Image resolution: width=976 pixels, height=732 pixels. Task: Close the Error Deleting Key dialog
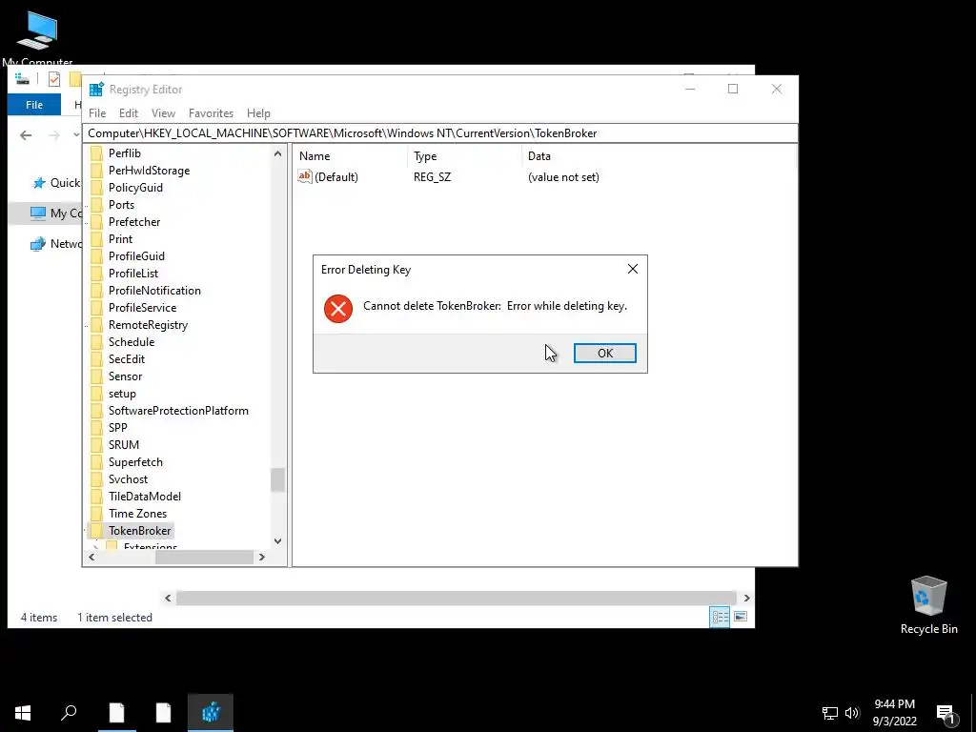(x=633, y=269)
